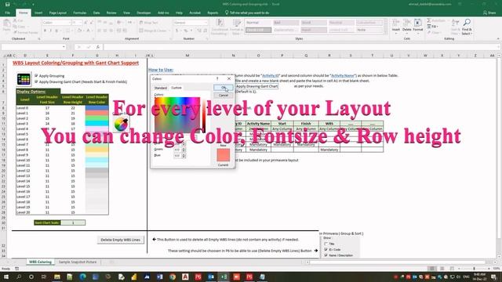502x282 pixels.
Task: Open Conditional Formatting in the ribbon
Action: [x=220, y=27]
